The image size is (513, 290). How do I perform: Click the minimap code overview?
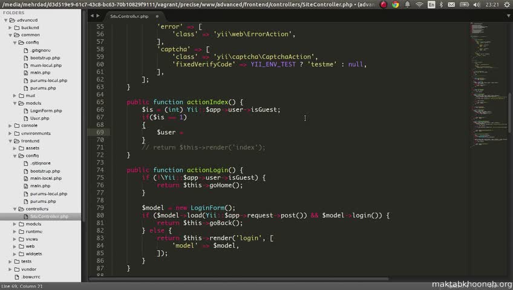click(x=488, y=85)
